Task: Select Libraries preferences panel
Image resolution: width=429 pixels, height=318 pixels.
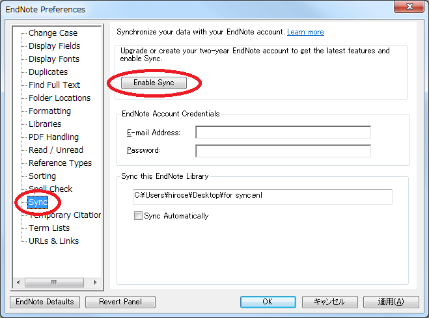Action: tap(45, 124)
